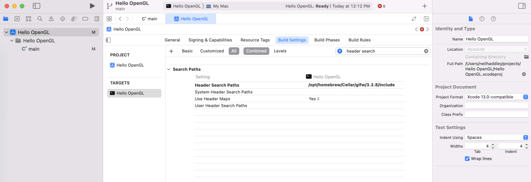The image size is (531, 182).
Task: Open the Signing & Capabilities tab
Action: [x=210, y=40]
